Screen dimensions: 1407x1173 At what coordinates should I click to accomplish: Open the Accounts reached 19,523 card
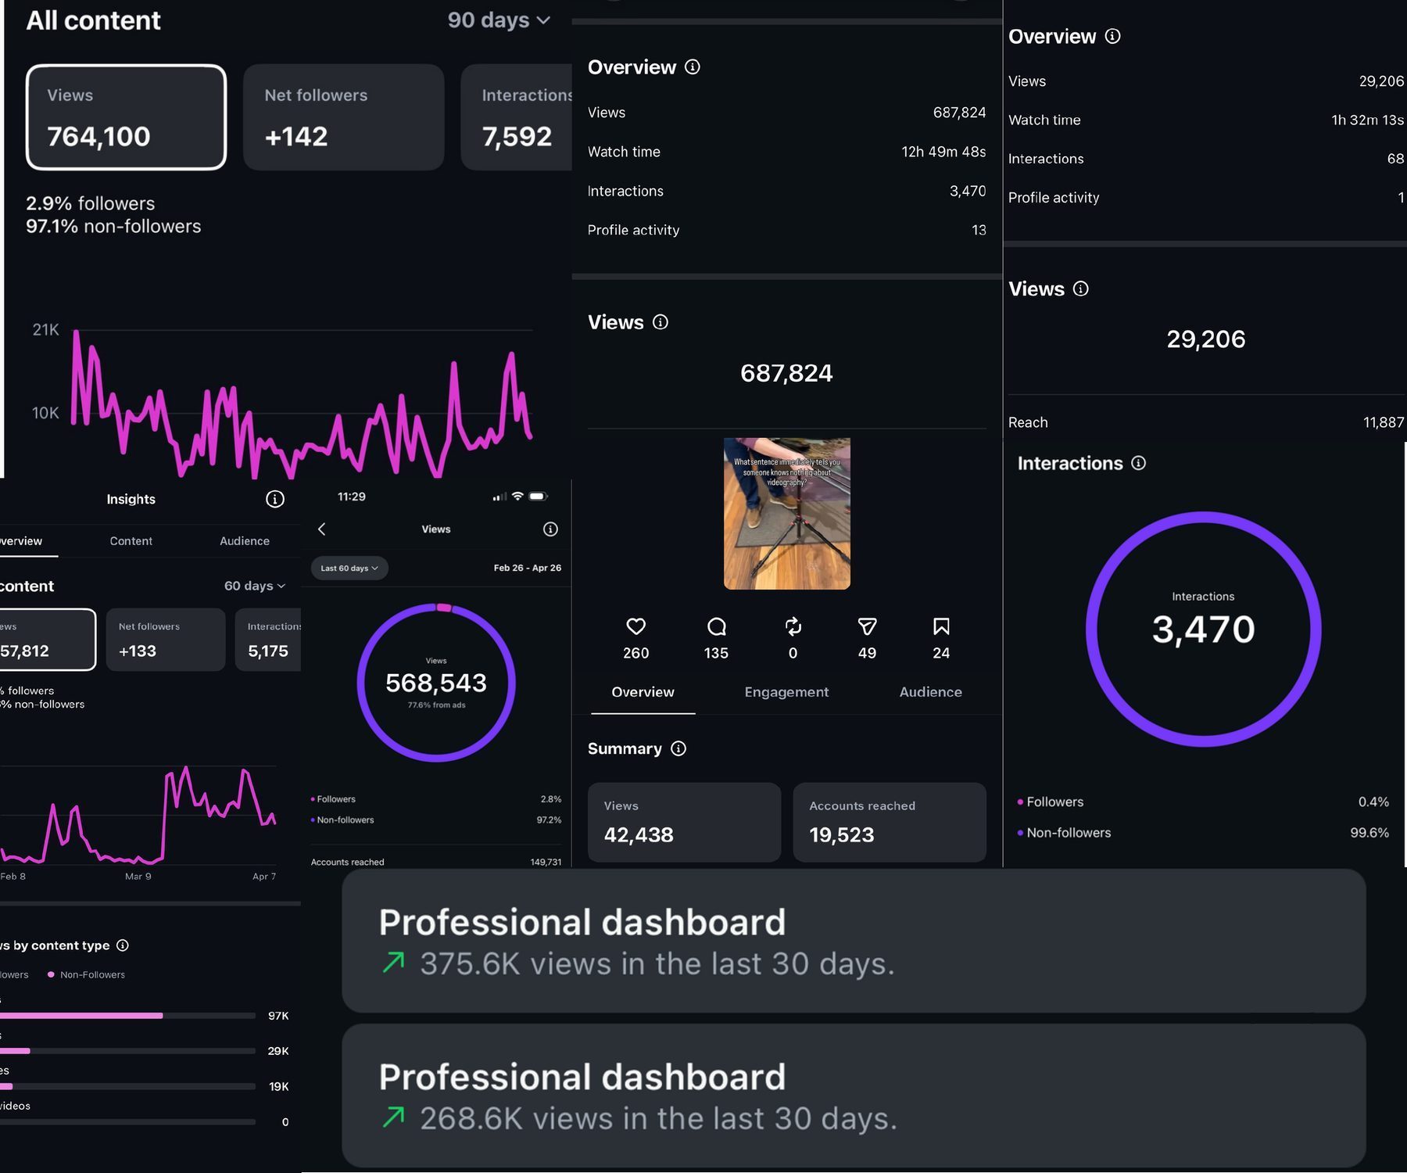(x=890, y=822)
